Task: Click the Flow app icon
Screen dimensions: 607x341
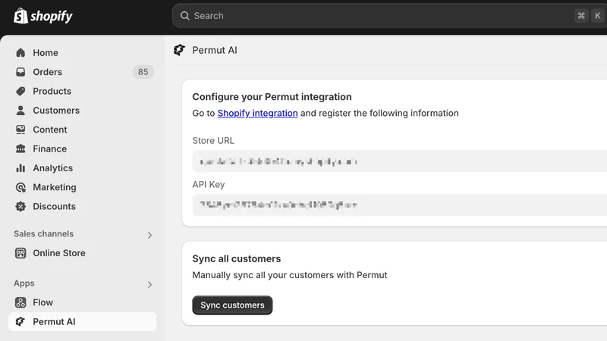Action: (20, 302)
